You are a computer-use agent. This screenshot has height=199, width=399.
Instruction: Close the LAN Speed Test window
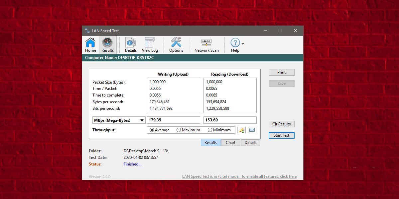coord(296,31)
